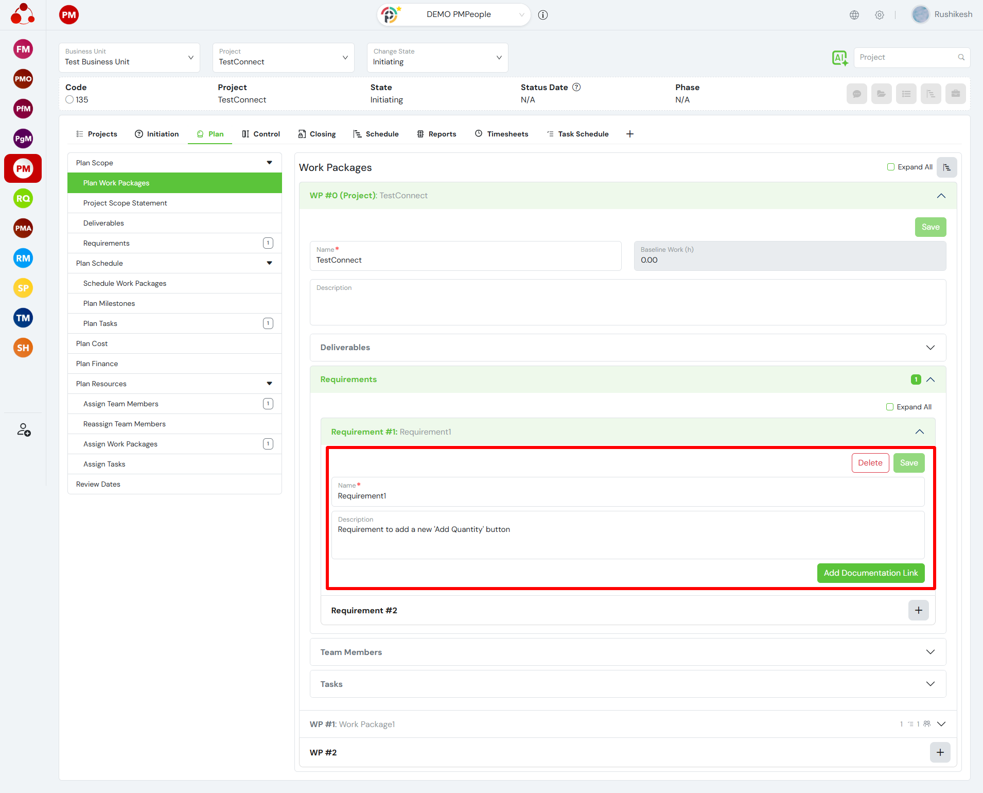Open the PMO module icon

[23, 79]
